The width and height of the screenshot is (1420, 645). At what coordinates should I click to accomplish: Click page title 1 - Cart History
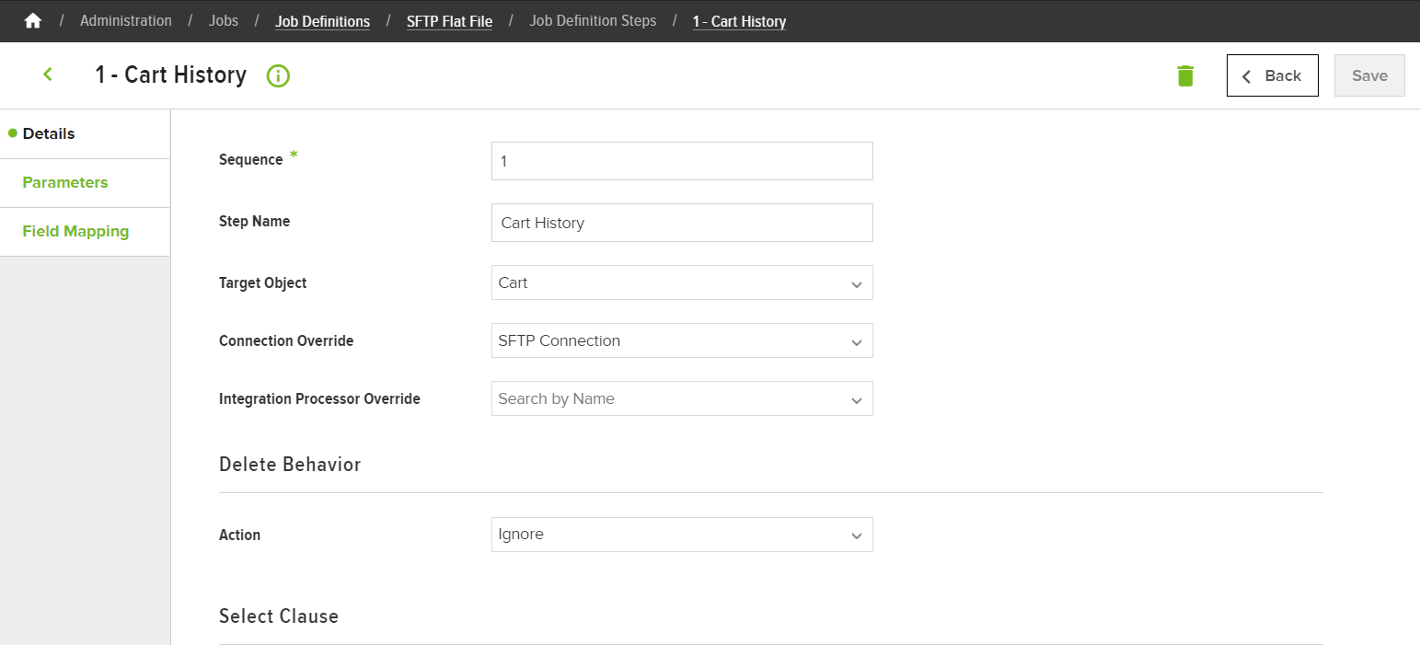coord(171,75)
